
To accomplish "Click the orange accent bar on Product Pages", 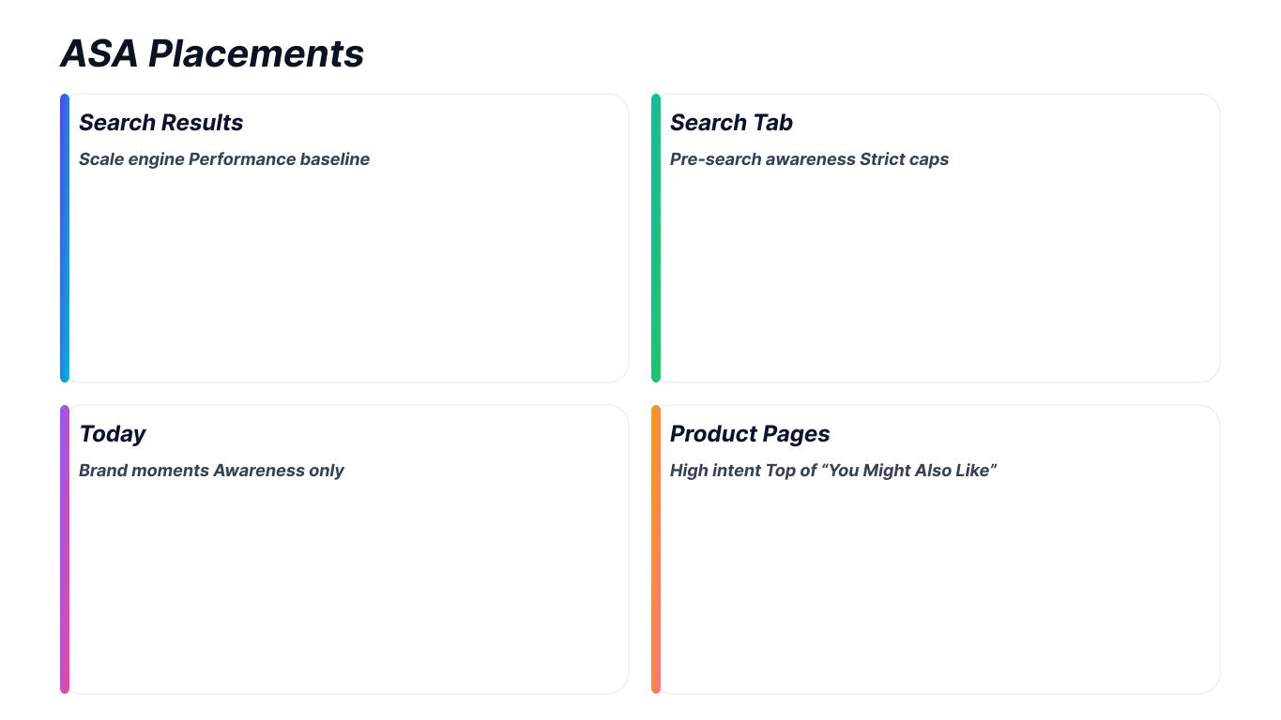I will point(656,549).
